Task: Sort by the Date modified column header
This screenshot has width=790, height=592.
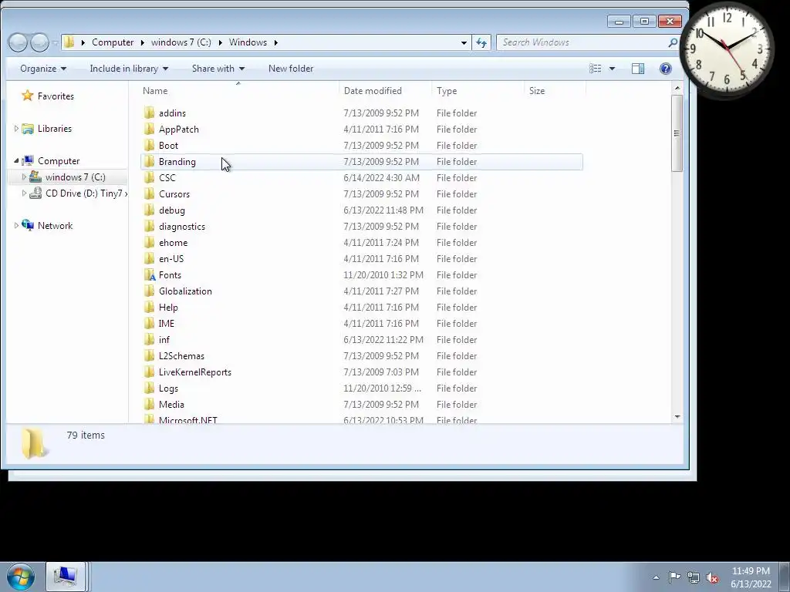Action: point(386,91)
